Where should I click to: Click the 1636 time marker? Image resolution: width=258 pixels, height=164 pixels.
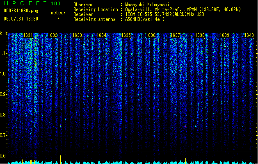pyautogui.click(x=151, y=35)
